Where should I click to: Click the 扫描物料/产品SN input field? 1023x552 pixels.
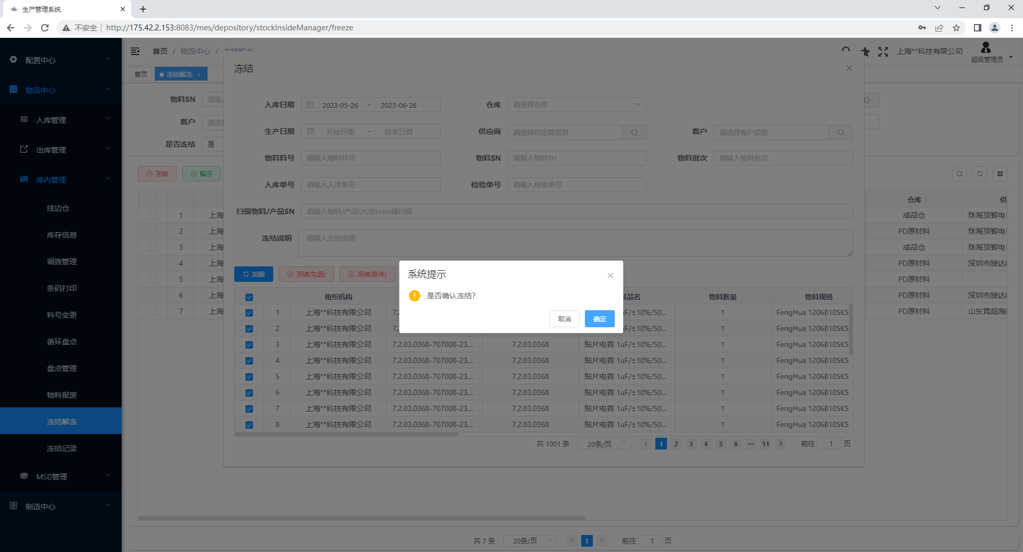(x=577, y=211)
